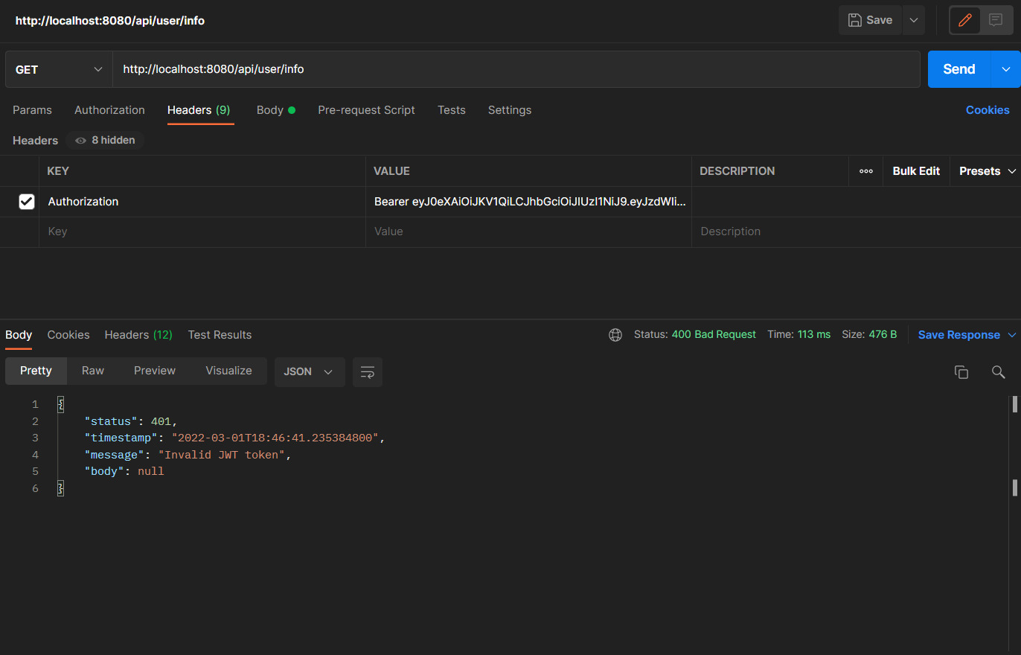
Task: Click the "status": 401 line
Action: tap(131, 421)
